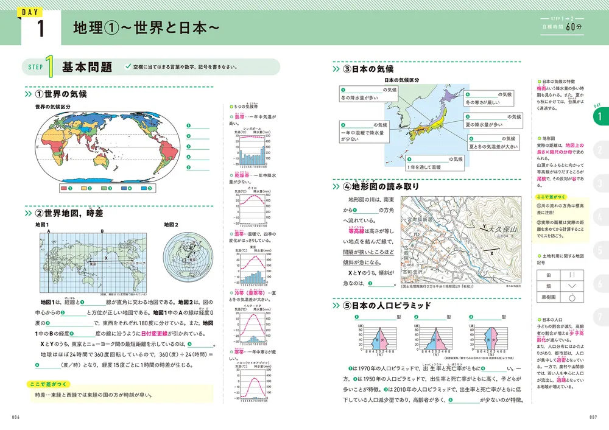Click the pink term 等高線

tap(356, 231)
